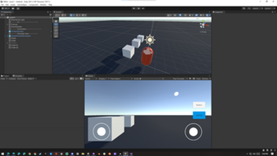Open the Scene view options menu
The image size is (277, 156).
[x=210, y=12]
